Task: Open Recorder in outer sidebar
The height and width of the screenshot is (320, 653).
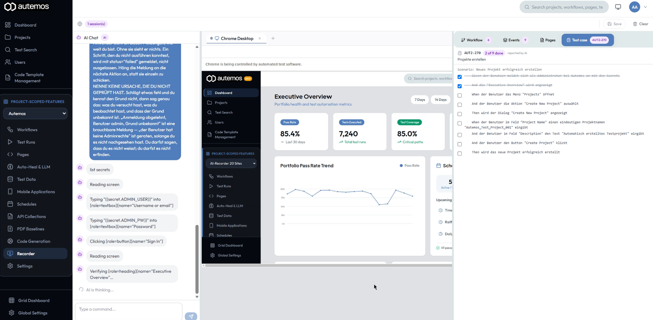Action: [35, 254]
